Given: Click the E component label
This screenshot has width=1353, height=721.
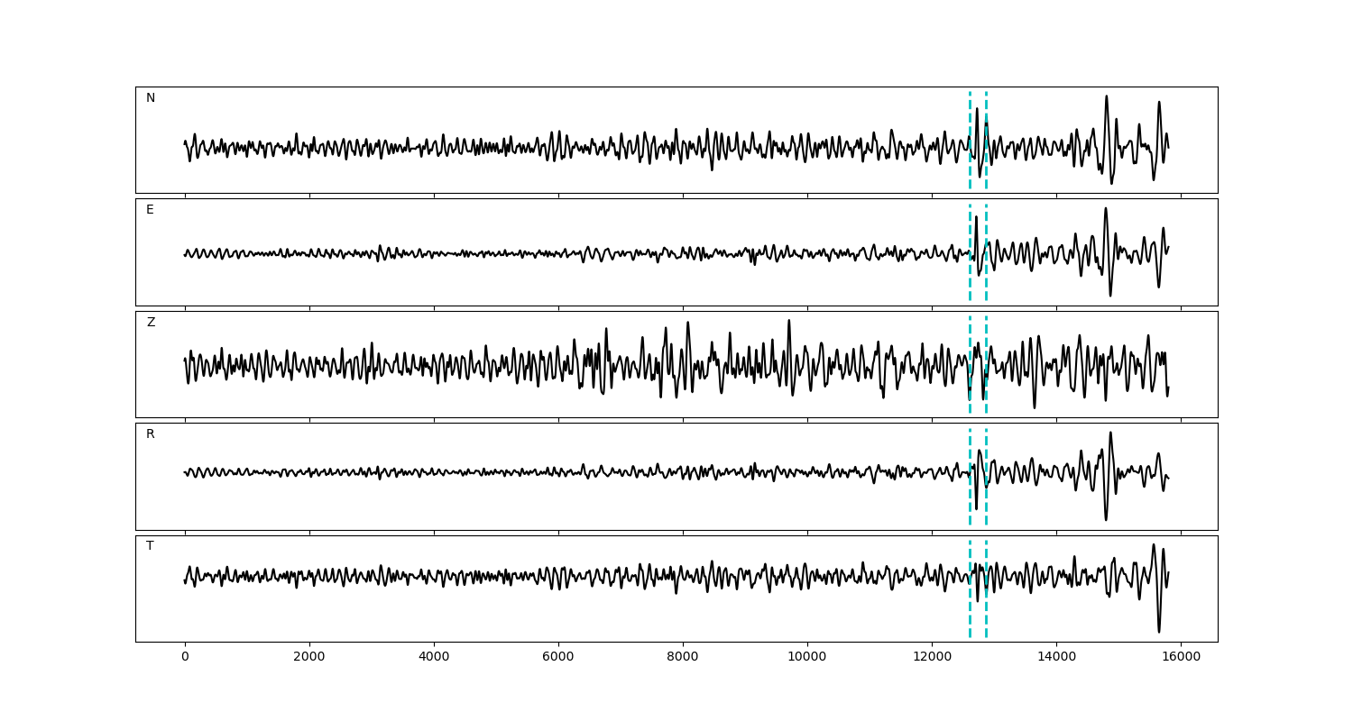Looking at the screenshot, I should pyautogui.click(x=150, y=210).
